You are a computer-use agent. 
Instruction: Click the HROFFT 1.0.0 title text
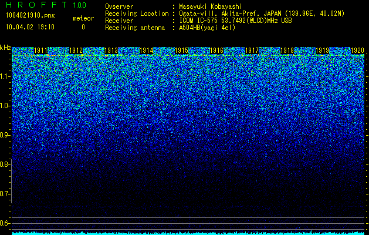[x=46, y=5]
